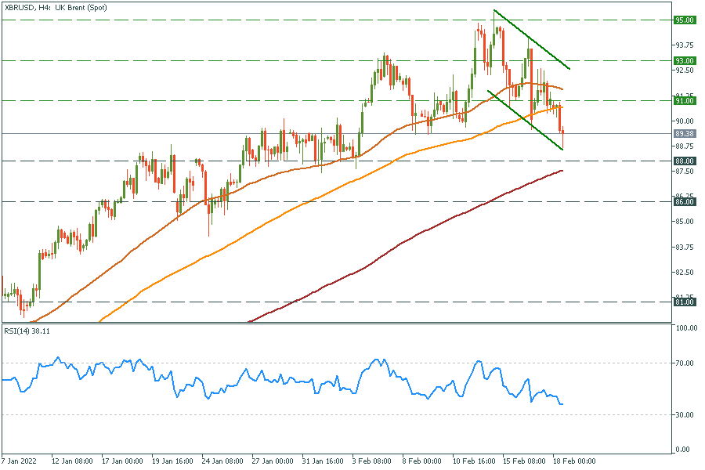The image size is (705, 470).
Task: Click the 95.00 resistance level label
Action: click(x=685, y=20)
